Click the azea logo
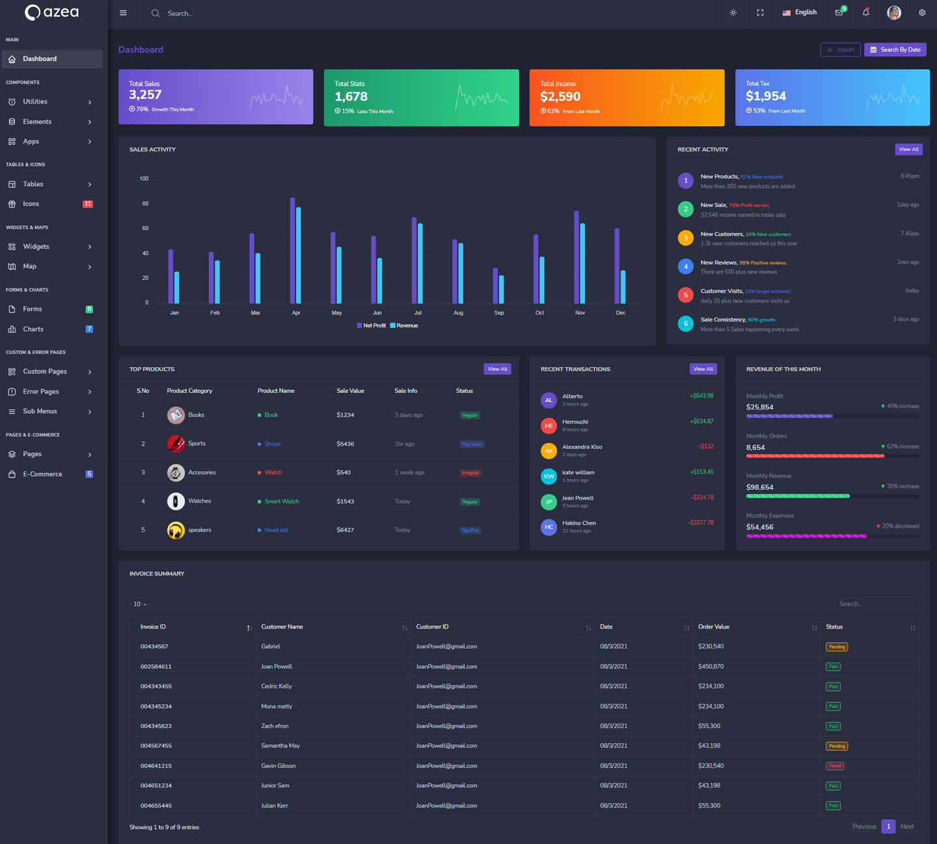 coord(52,12)
